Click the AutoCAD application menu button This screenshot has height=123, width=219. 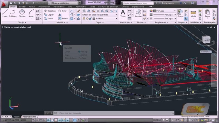click(x=4, y=4)
